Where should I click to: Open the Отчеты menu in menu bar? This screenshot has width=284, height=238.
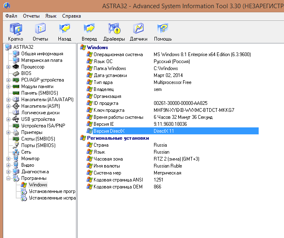pyautogui.click(x=31, y=16)
